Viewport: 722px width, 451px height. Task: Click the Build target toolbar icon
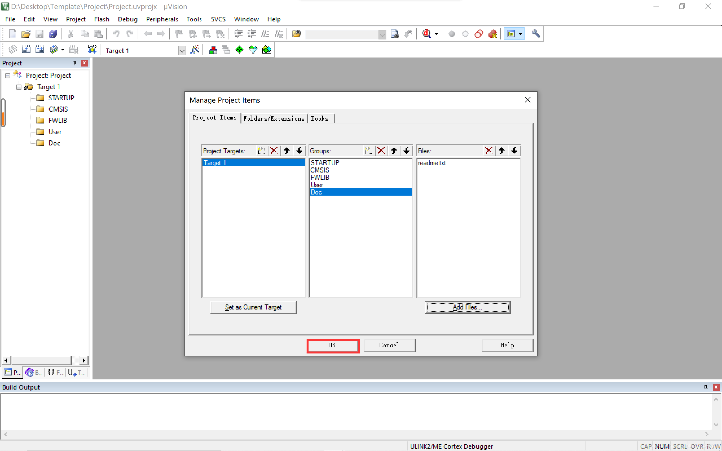(26, 50)
